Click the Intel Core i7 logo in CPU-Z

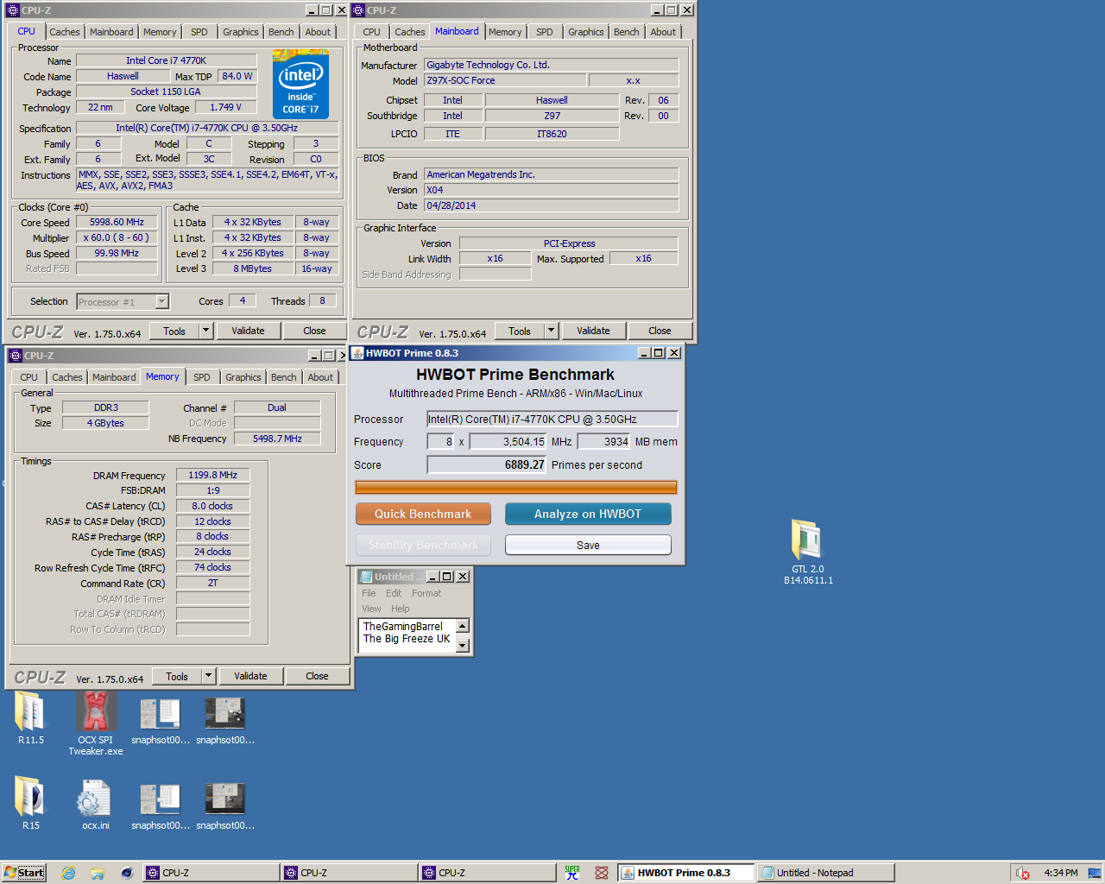300,84
